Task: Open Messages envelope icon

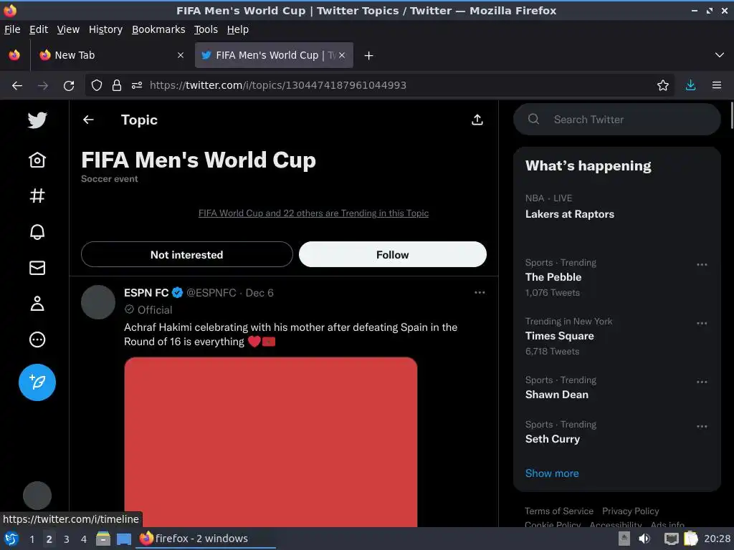Action: [37, 268]
